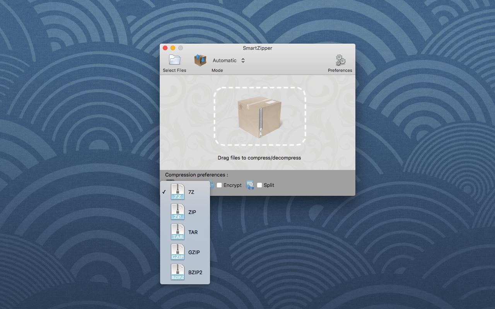The width and height of the screenshot is (495, 309).
Task: Minimize the SmartZipper window
Action: coord(173,48)
